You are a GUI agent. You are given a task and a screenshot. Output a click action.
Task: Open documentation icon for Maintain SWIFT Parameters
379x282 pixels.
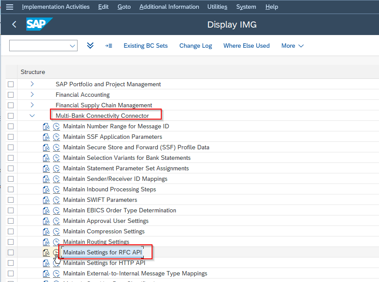click(x=46, y=200)
